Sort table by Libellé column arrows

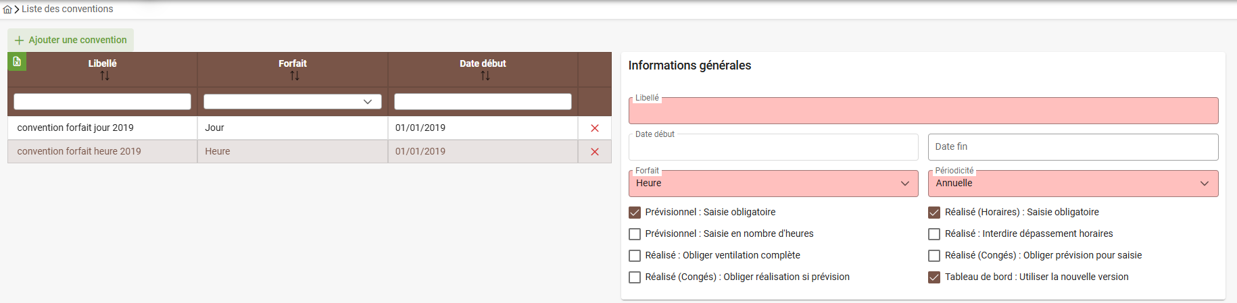pyautogui.click(x=104, y=76)
